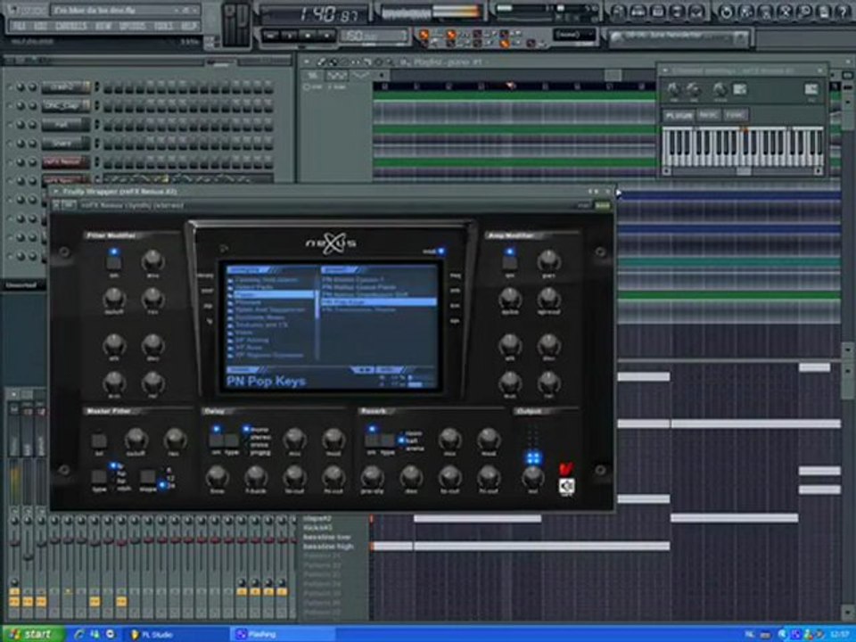The height and width of the screenshot is (642, 856).
Task: Click the Reverb hi-cut knob
Action: coord(489,477)
